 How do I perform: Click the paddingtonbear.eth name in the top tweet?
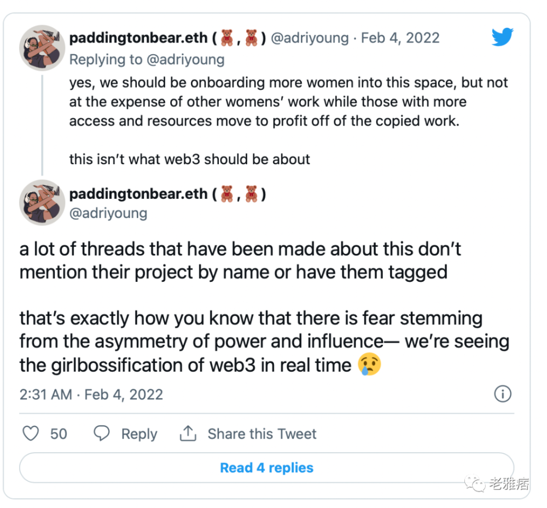(138, 38)
